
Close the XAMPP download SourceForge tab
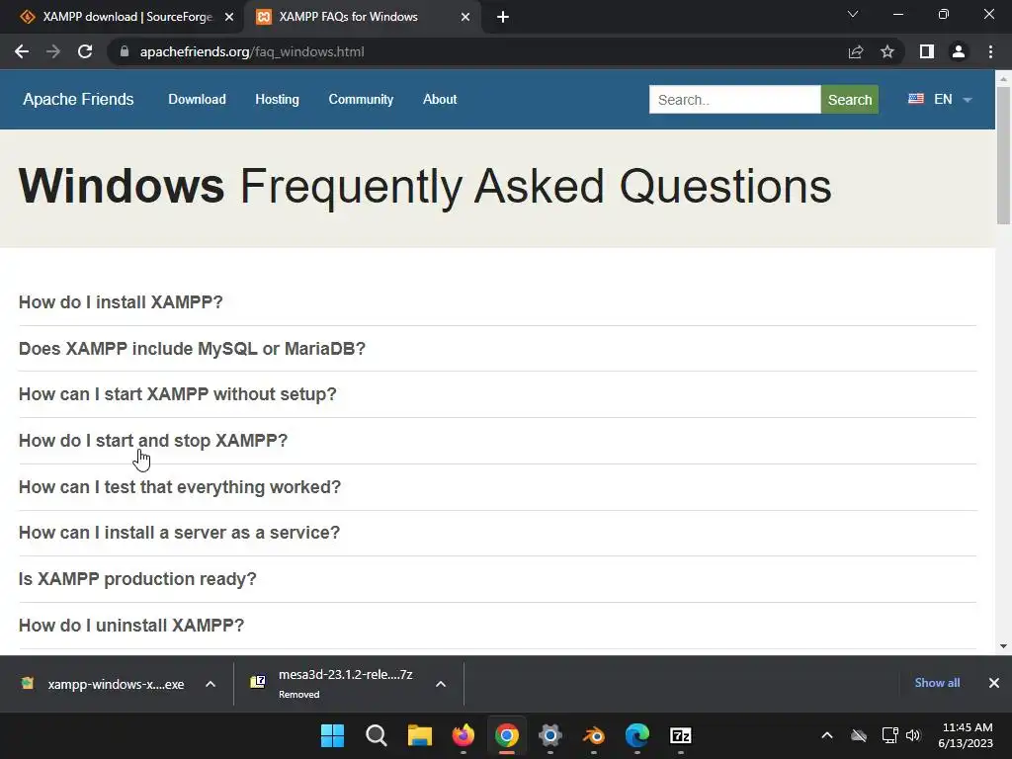click(x=229, y=18)
